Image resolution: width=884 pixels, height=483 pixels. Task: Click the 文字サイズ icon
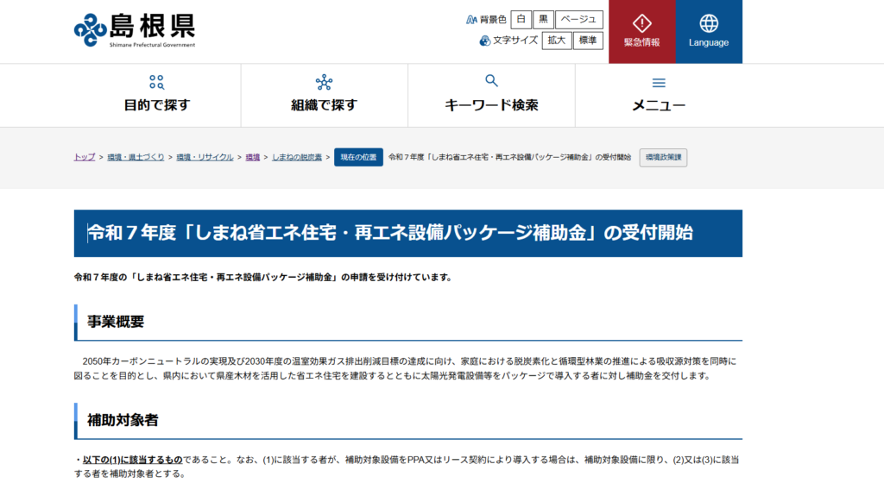point(484,41)
